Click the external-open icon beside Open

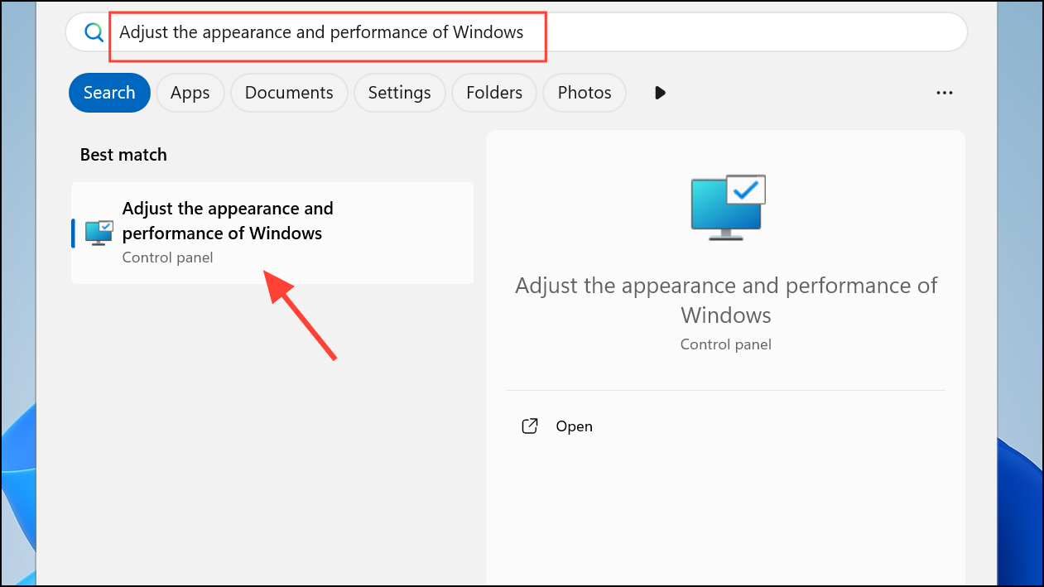[x=530, y=426]
